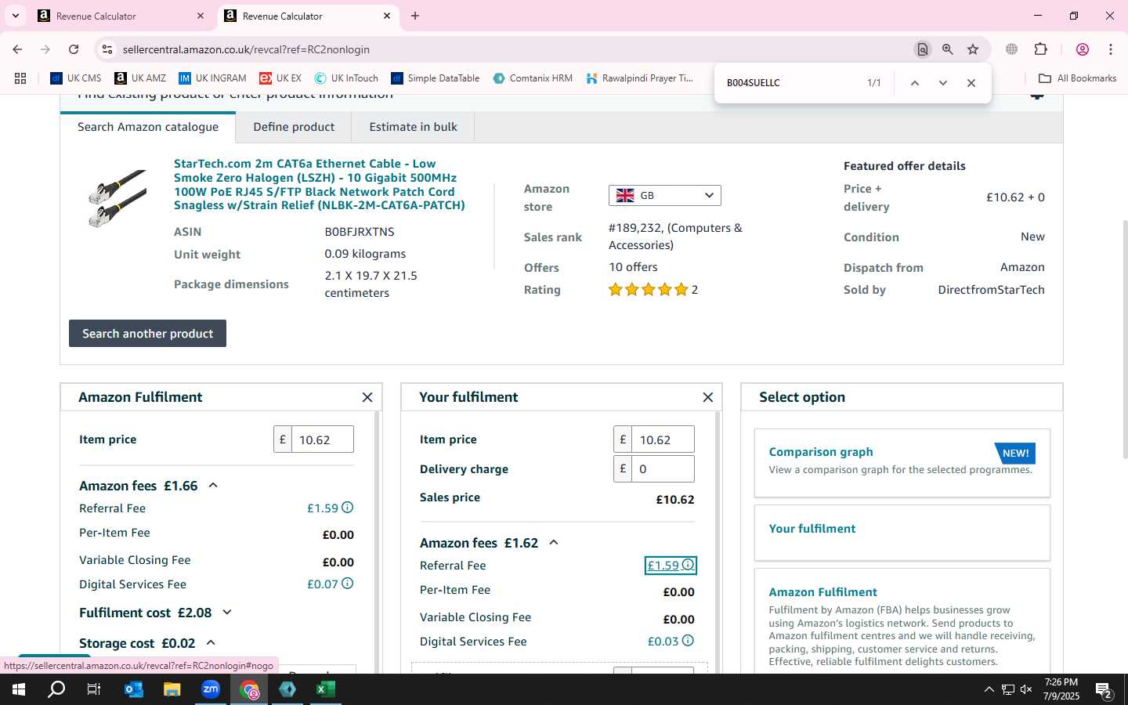Open Windows taskbar search
The width and height of the screenshot is (1128, 705).
56,690
